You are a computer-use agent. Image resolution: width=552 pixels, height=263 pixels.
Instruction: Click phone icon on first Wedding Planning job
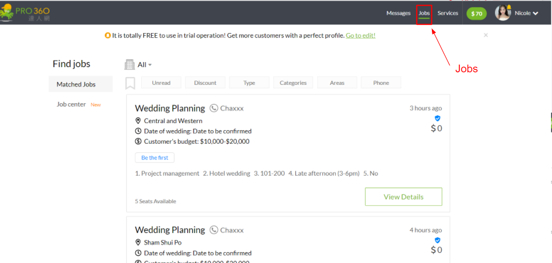214,109
